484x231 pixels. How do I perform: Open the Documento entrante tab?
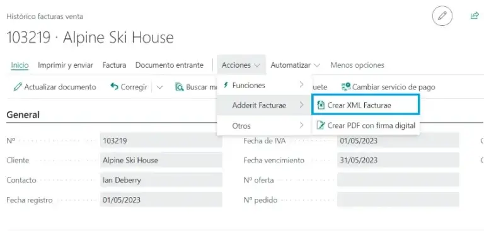point(170,65)
